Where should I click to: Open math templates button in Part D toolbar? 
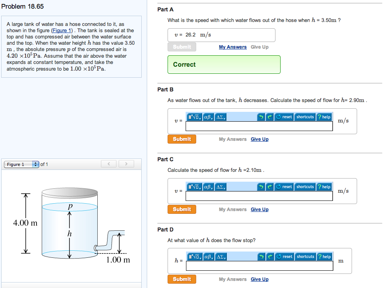coord(195,257)
